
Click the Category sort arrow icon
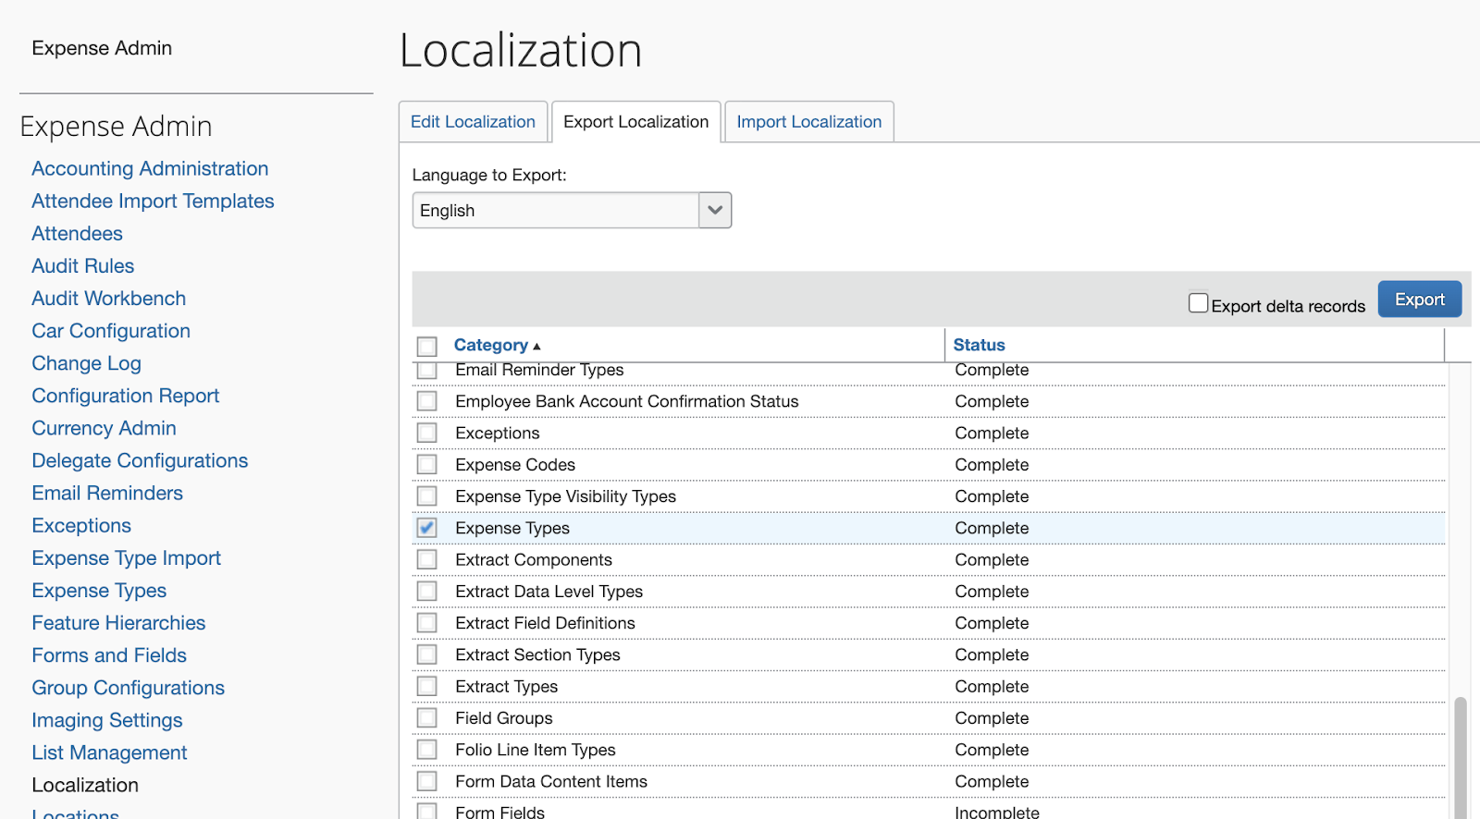tap(536, 347)
